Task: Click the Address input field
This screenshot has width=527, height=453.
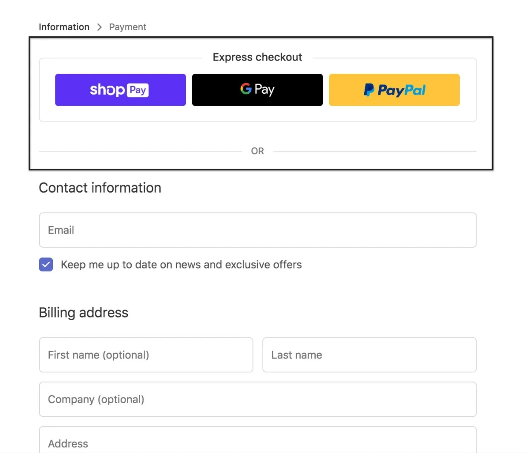Action: pos(257,443)
